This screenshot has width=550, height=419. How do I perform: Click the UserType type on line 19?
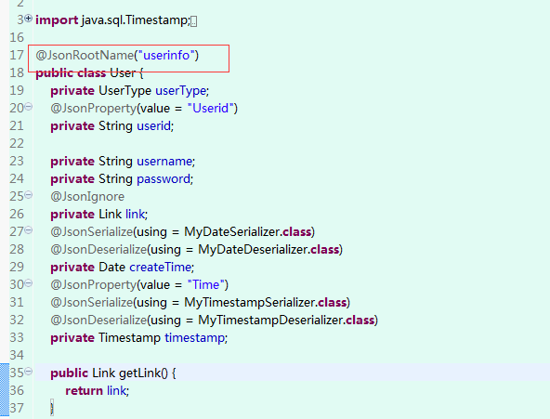click(x=124, y=91)
